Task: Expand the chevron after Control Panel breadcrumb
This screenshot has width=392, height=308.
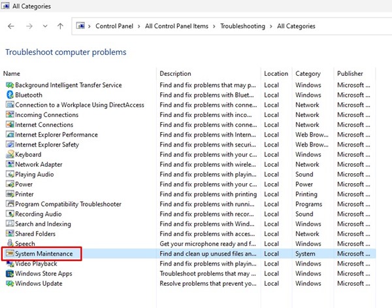Action: (140, 27)
